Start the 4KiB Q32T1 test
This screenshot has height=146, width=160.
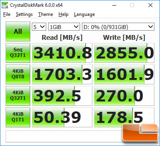tap(18, 96)
